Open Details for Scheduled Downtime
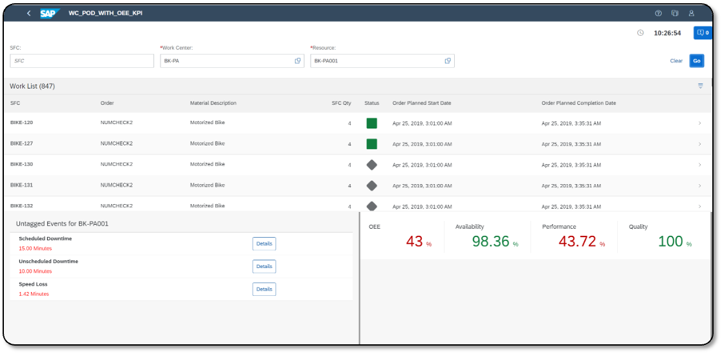The image size is (722, 354). coord(264,244)
